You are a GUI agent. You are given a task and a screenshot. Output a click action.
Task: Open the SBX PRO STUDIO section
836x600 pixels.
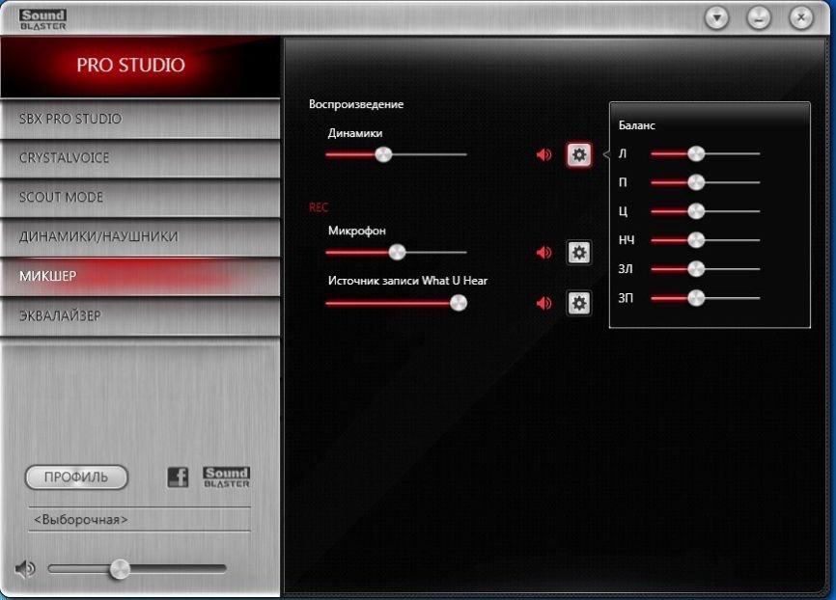140,119
